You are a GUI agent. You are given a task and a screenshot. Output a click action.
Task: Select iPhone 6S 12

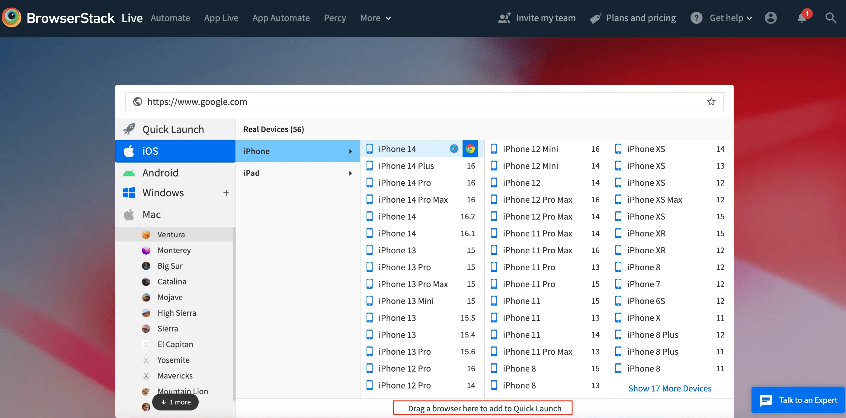671,301
